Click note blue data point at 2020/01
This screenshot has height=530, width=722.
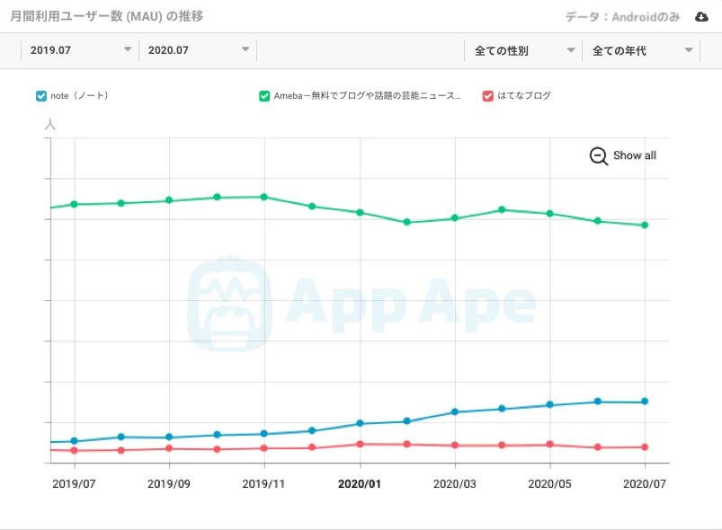pyautogui.click(x=360, y=423)
